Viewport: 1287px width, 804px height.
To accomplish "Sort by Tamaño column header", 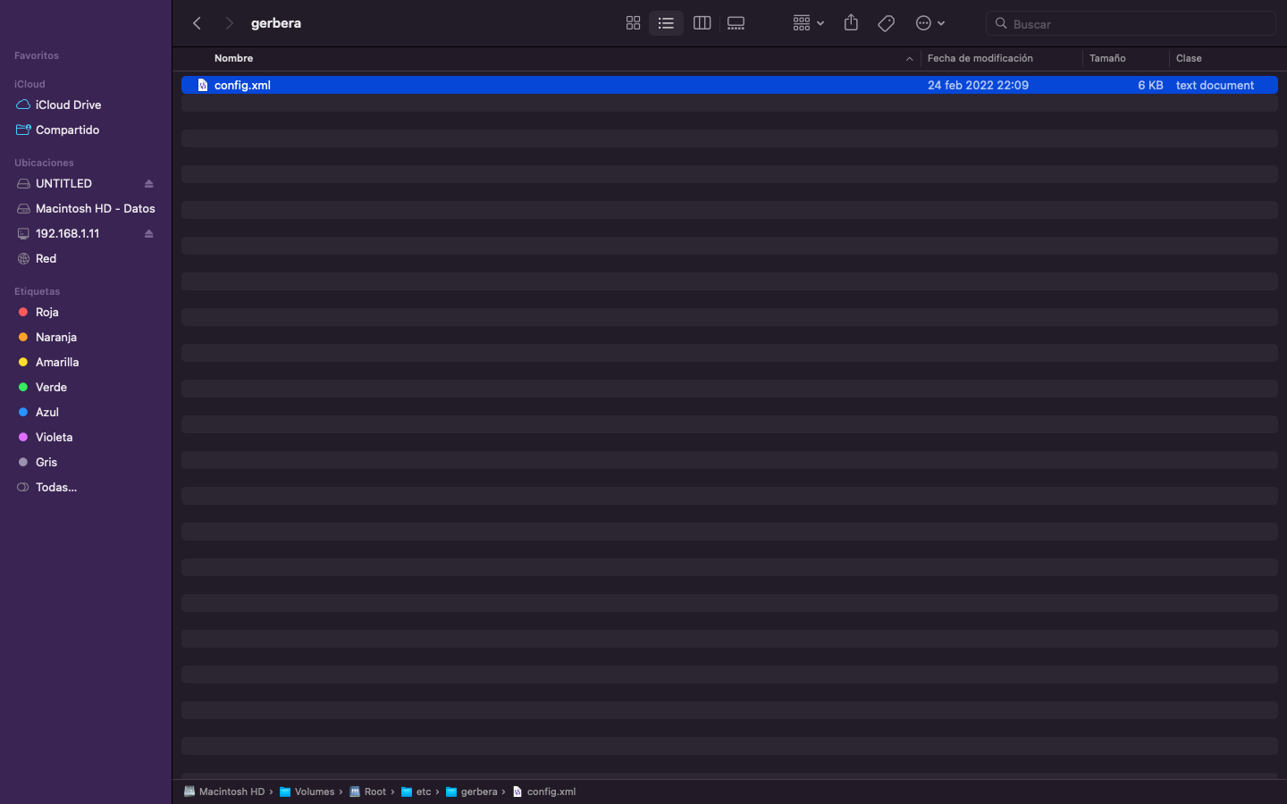I will (1107, 58).
